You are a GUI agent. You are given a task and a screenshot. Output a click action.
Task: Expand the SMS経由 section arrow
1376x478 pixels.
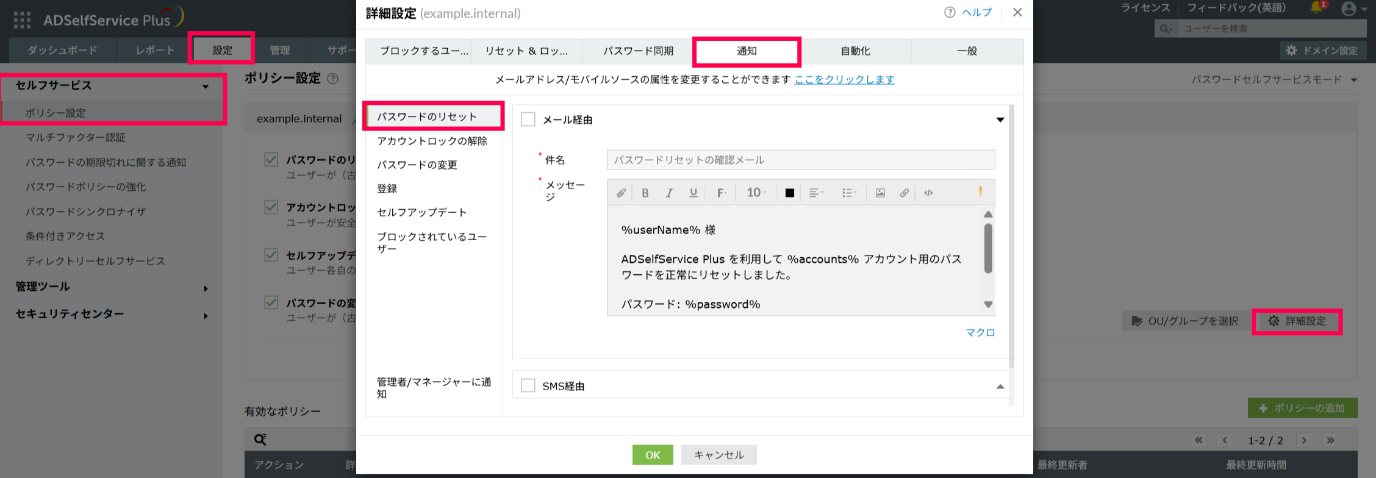[1000, 387]
